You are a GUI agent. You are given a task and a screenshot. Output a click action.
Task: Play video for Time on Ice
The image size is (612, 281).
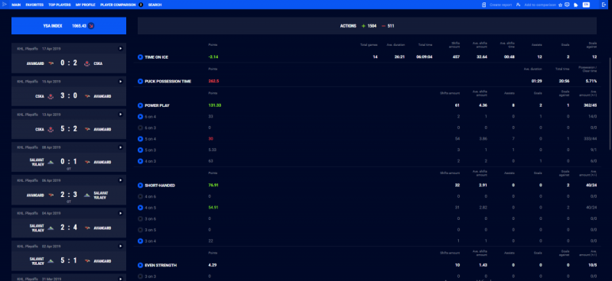tap(140, 57)
